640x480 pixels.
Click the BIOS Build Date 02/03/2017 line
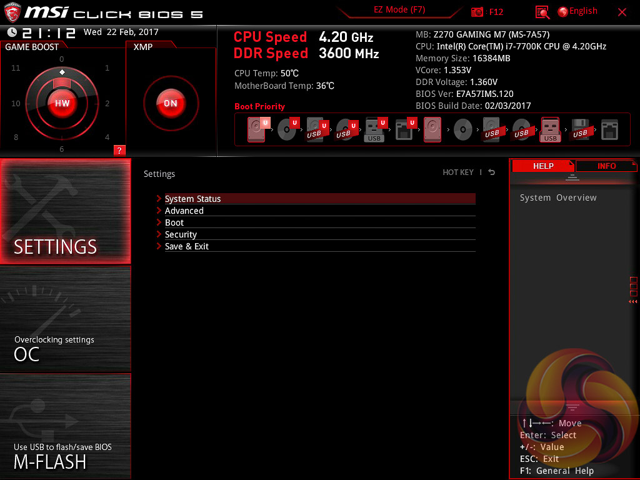coord(473,105)
